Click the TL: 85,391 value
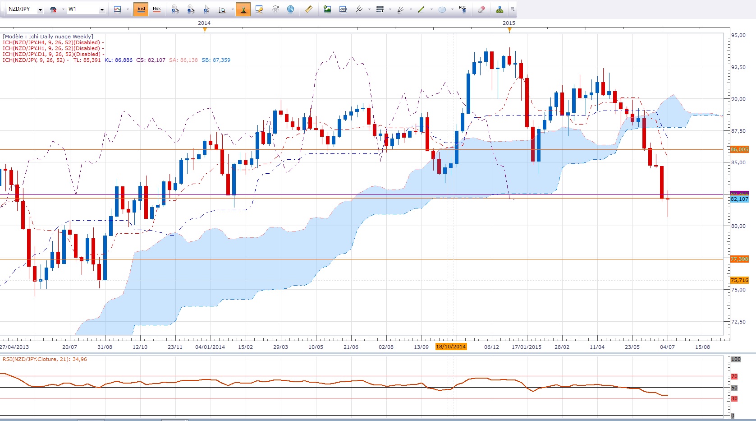756x421 pixels. pyautogui.click(x=87, y=60)
